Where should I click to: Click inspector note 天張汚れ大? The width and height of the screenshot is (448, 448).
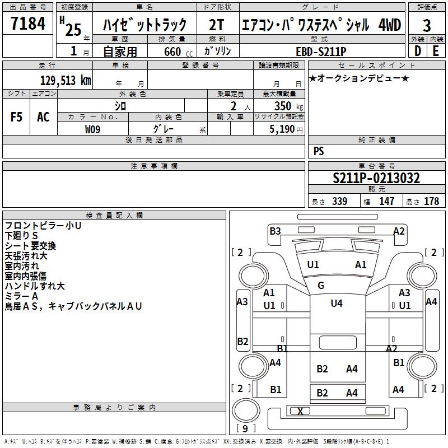(26, 256)
